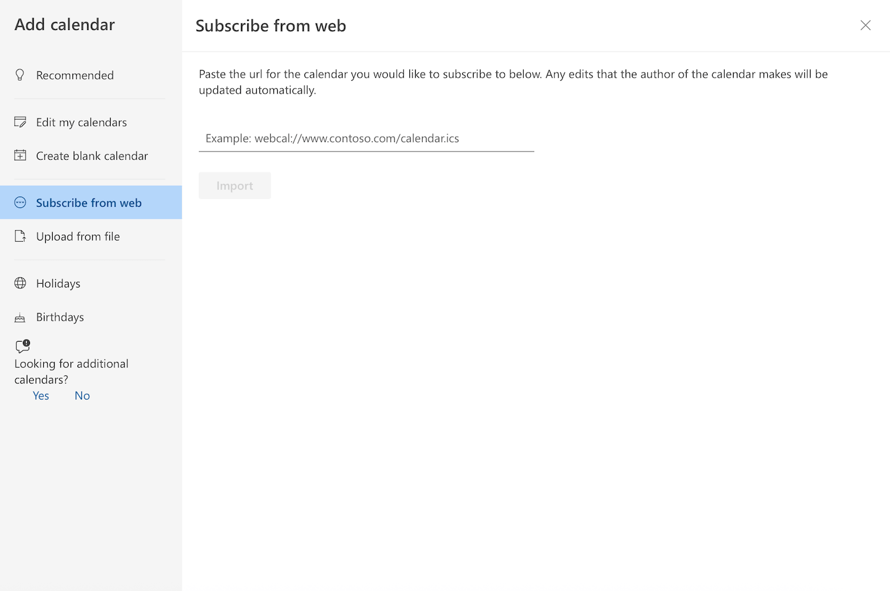The image size is (890, 591).
Task: Click the feedback speech-bubble icon with badge
Action: (22, 347)
